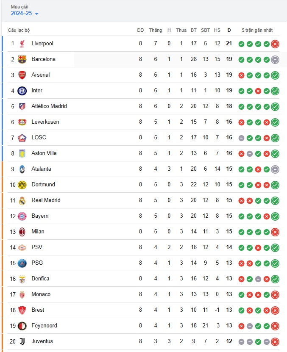
Task: Select the Real Madrid crest
Action: click(22, 200)
